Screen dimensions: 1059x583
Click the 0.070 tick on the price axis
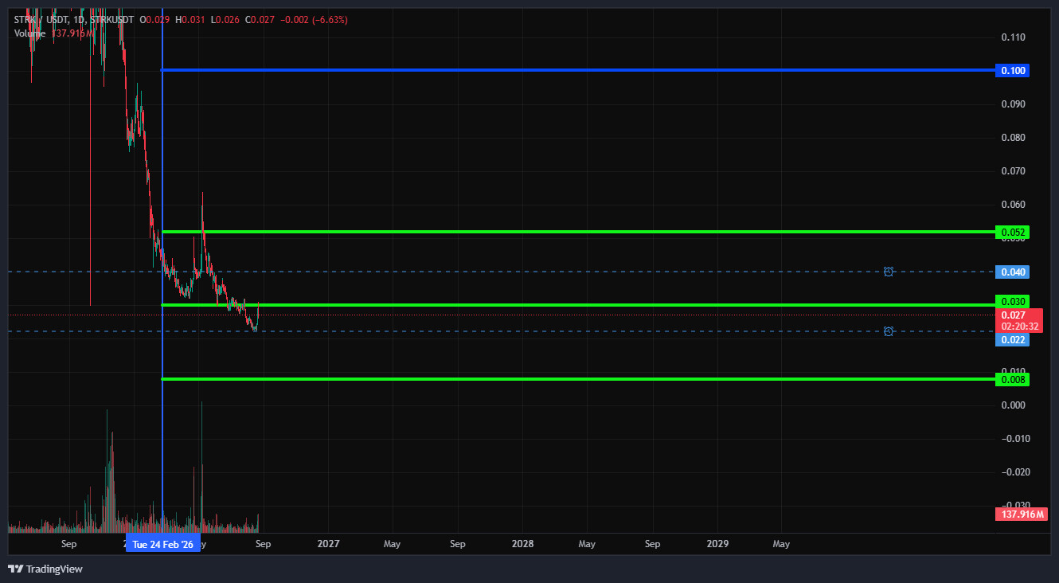click(x=1013, y=171)
